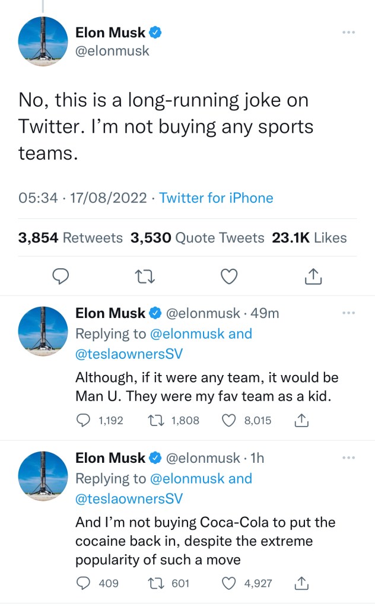375x607 pixels.
Task: Like the main sports teams tweet
Action: 229,276
